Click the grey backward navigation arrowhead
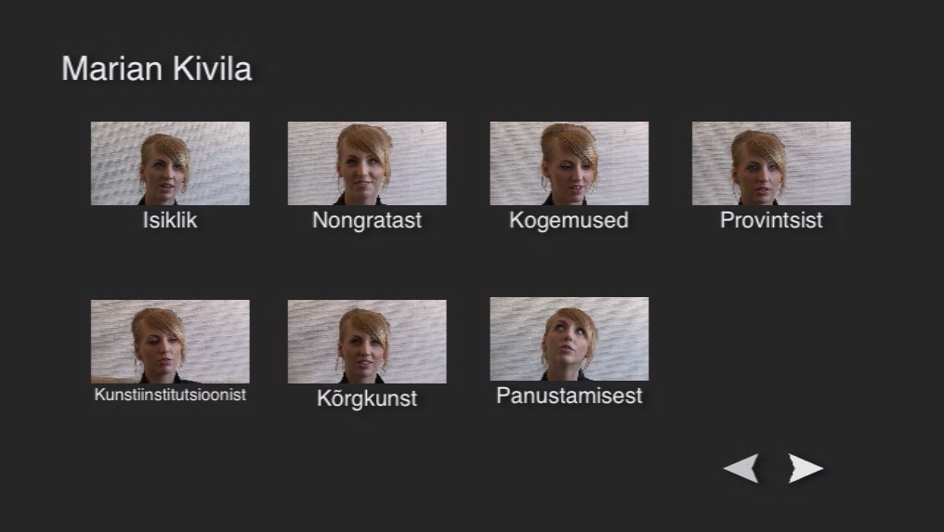The image size is (944, 532). pyautogui.click(x=741, y=468)
